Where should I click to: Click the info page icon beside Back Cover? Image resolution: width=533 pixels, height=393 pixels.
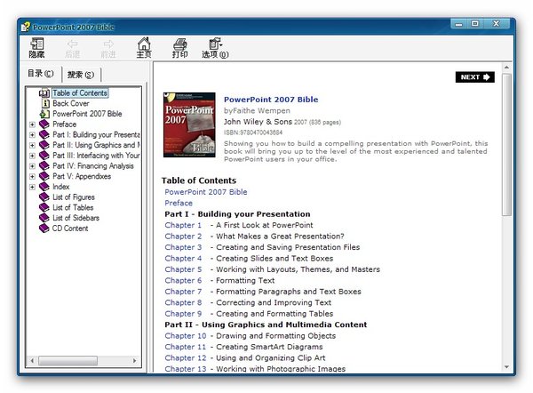[45, 103]
